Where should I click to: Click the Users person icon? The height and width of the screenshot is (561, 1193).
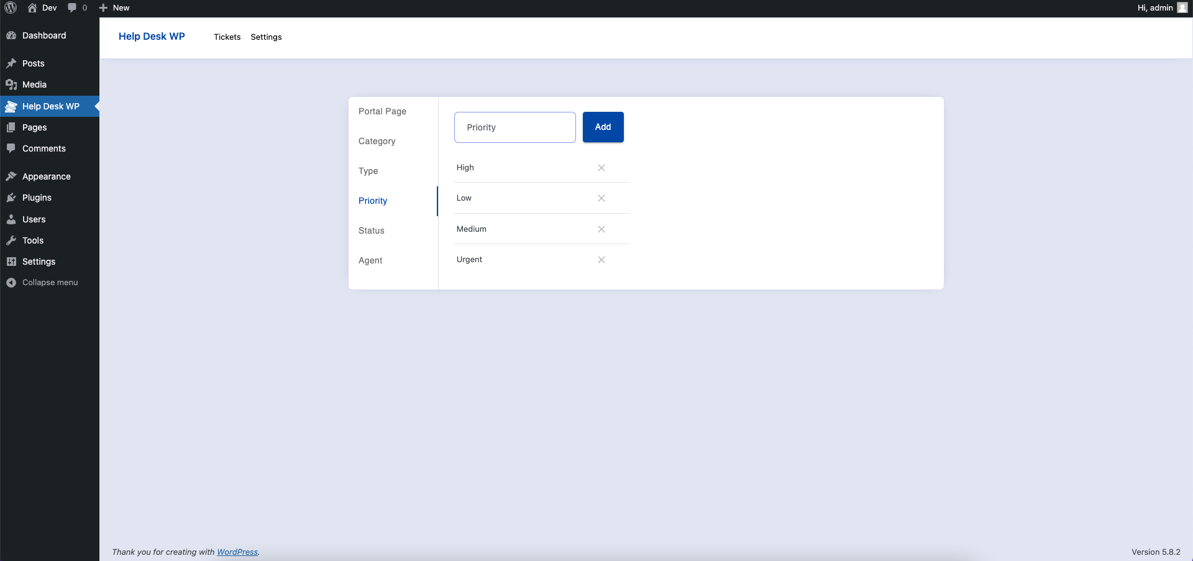11,219
